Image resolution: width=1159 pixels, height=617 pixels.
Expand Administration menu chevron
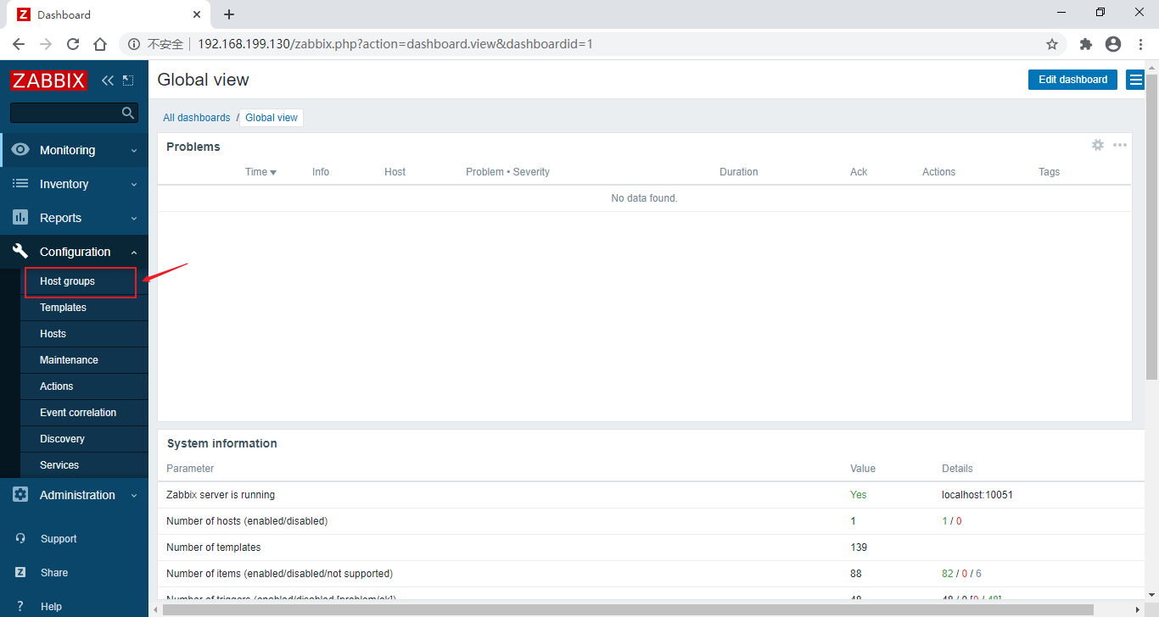point(134,495)
